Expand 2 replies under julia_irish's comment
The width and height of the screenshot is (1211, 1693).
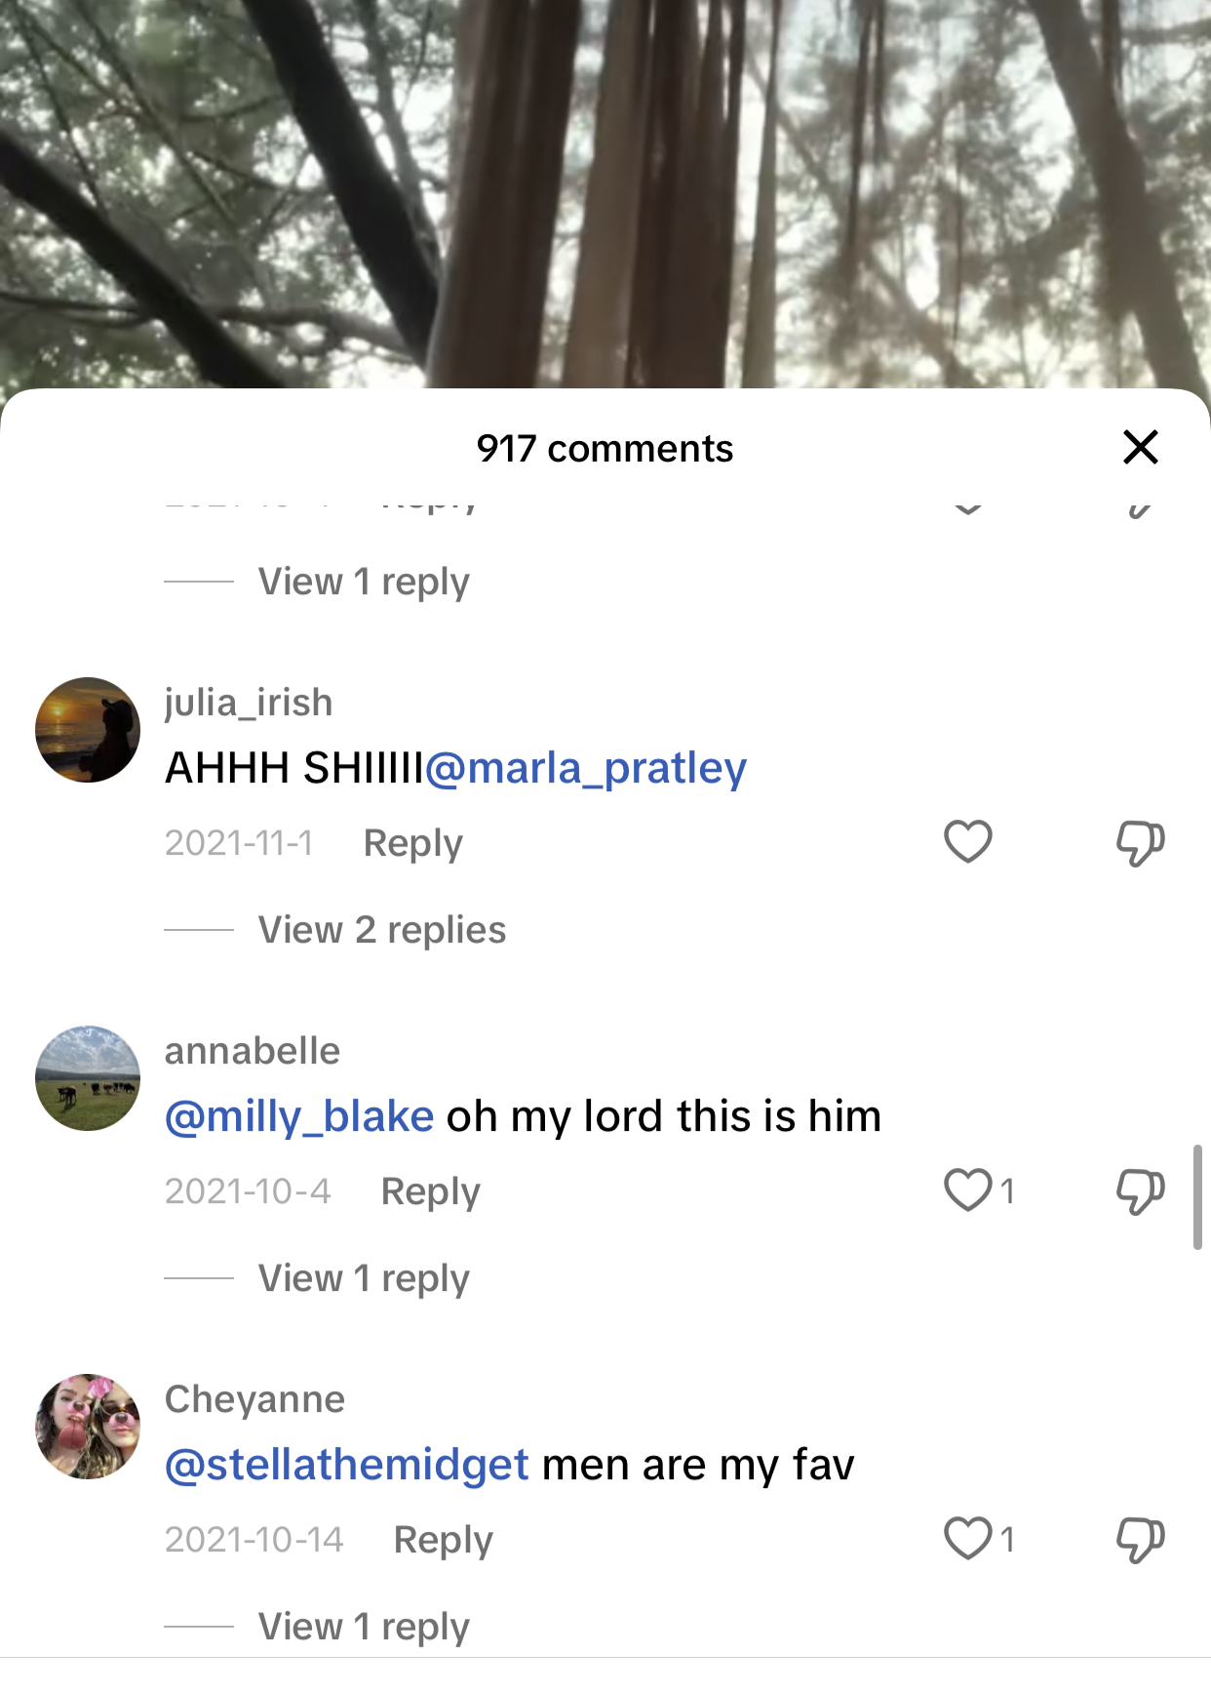pyautogui.click(x=381, y=930)
